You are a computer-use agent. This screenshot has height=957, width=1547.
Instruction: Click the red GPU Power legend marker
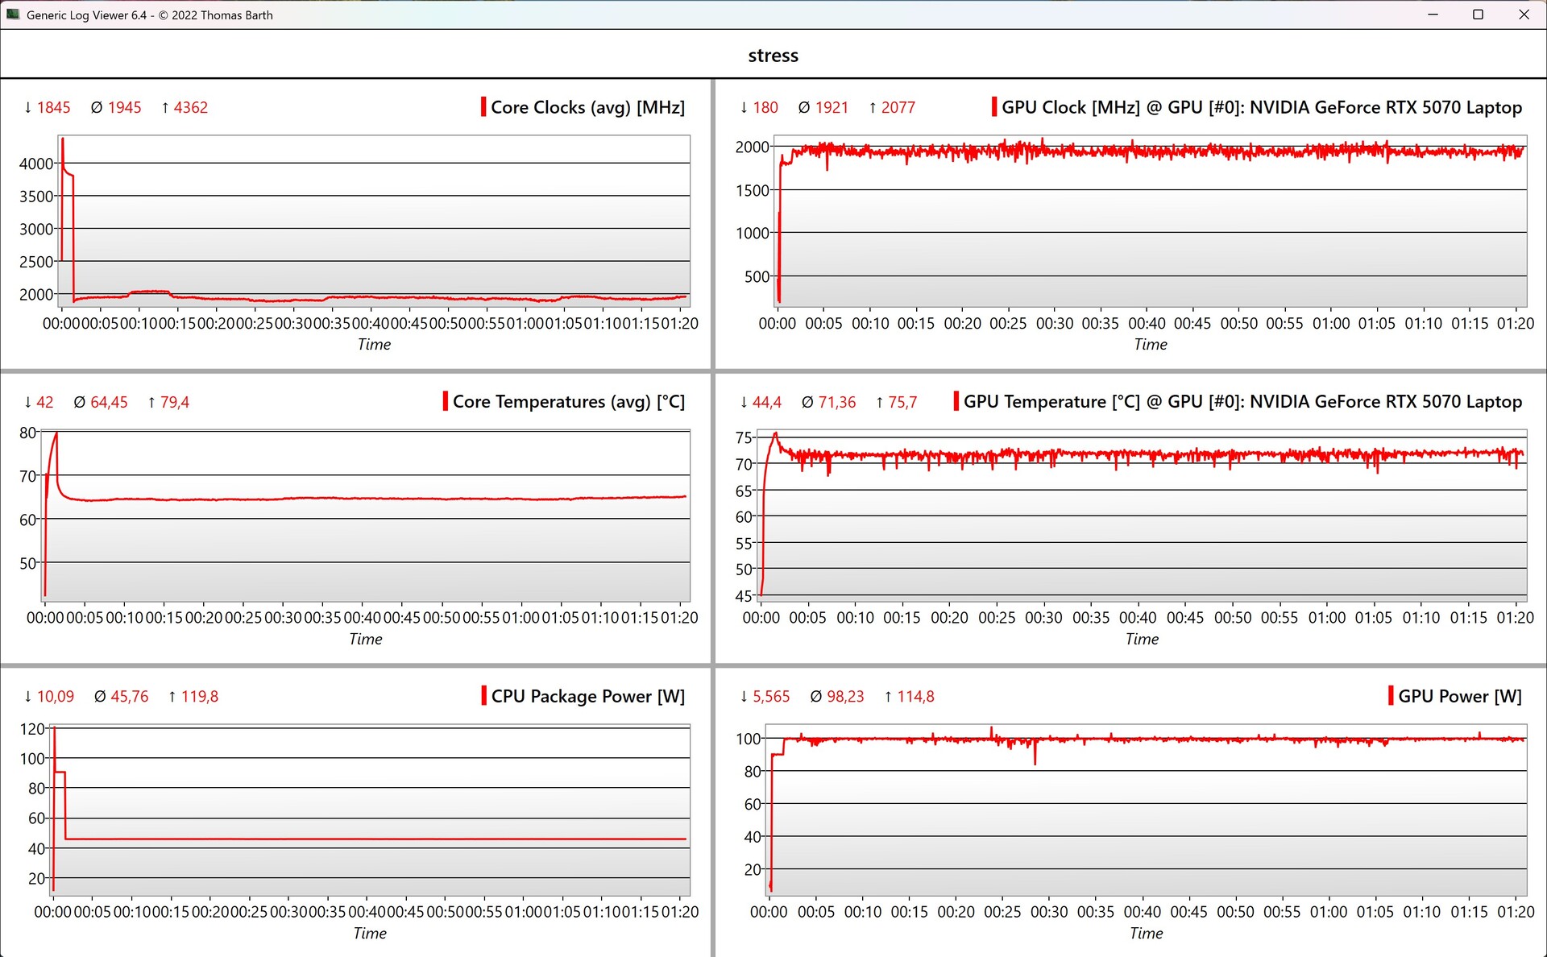1391,695
